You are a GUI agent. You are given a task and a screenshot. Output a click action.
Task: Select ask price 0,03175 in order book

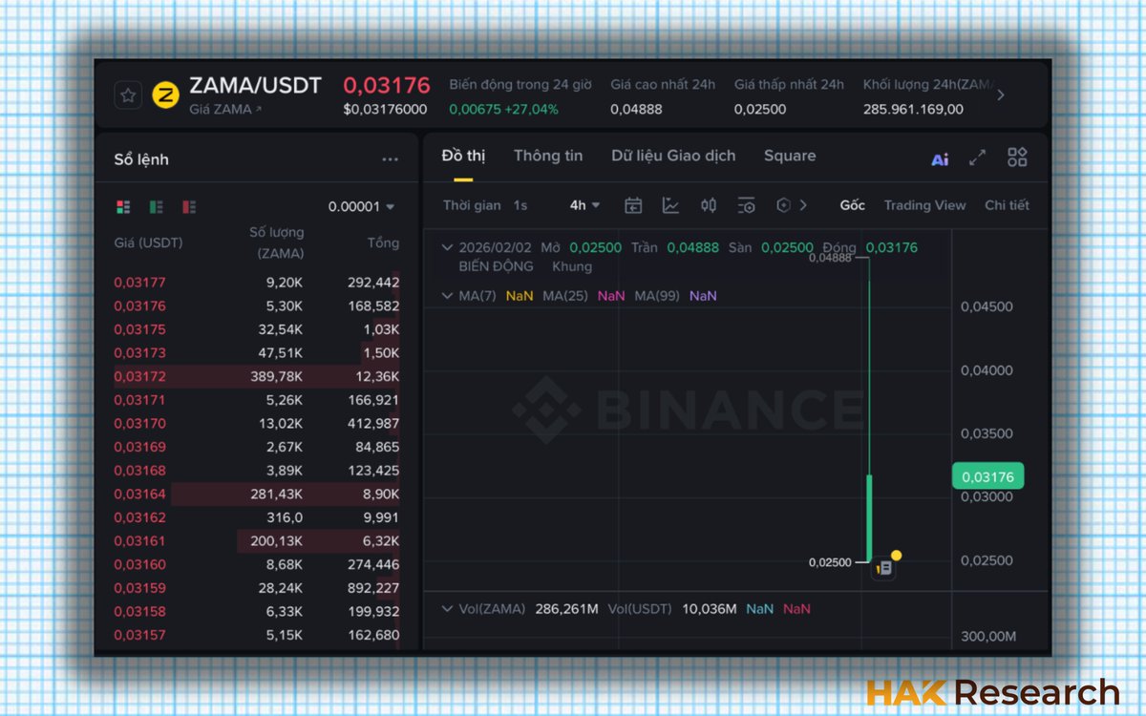click(139, 329)
